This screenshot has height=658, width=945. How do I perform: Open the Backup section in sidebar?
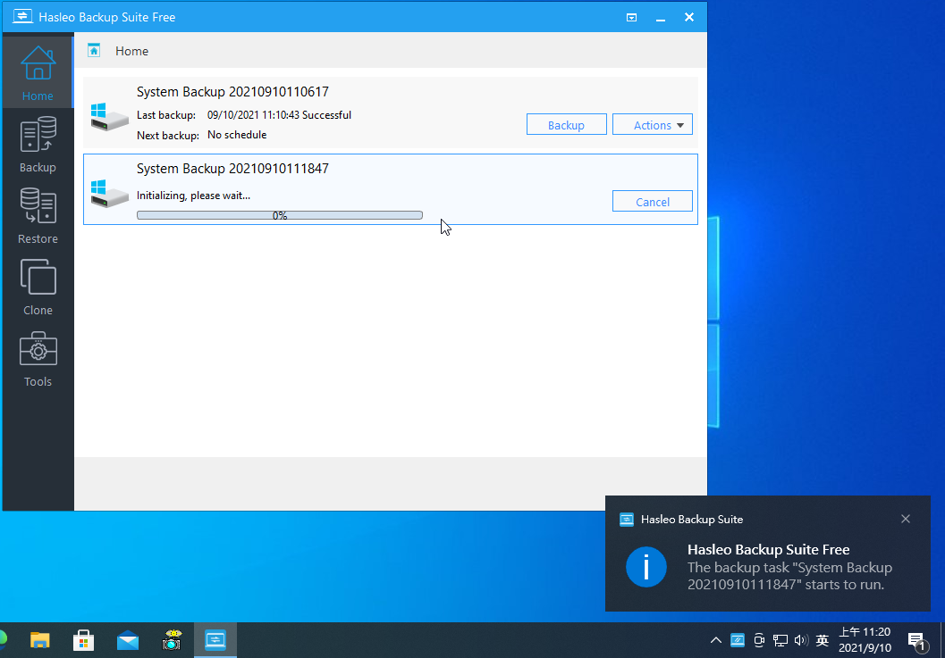click(38, 145)
